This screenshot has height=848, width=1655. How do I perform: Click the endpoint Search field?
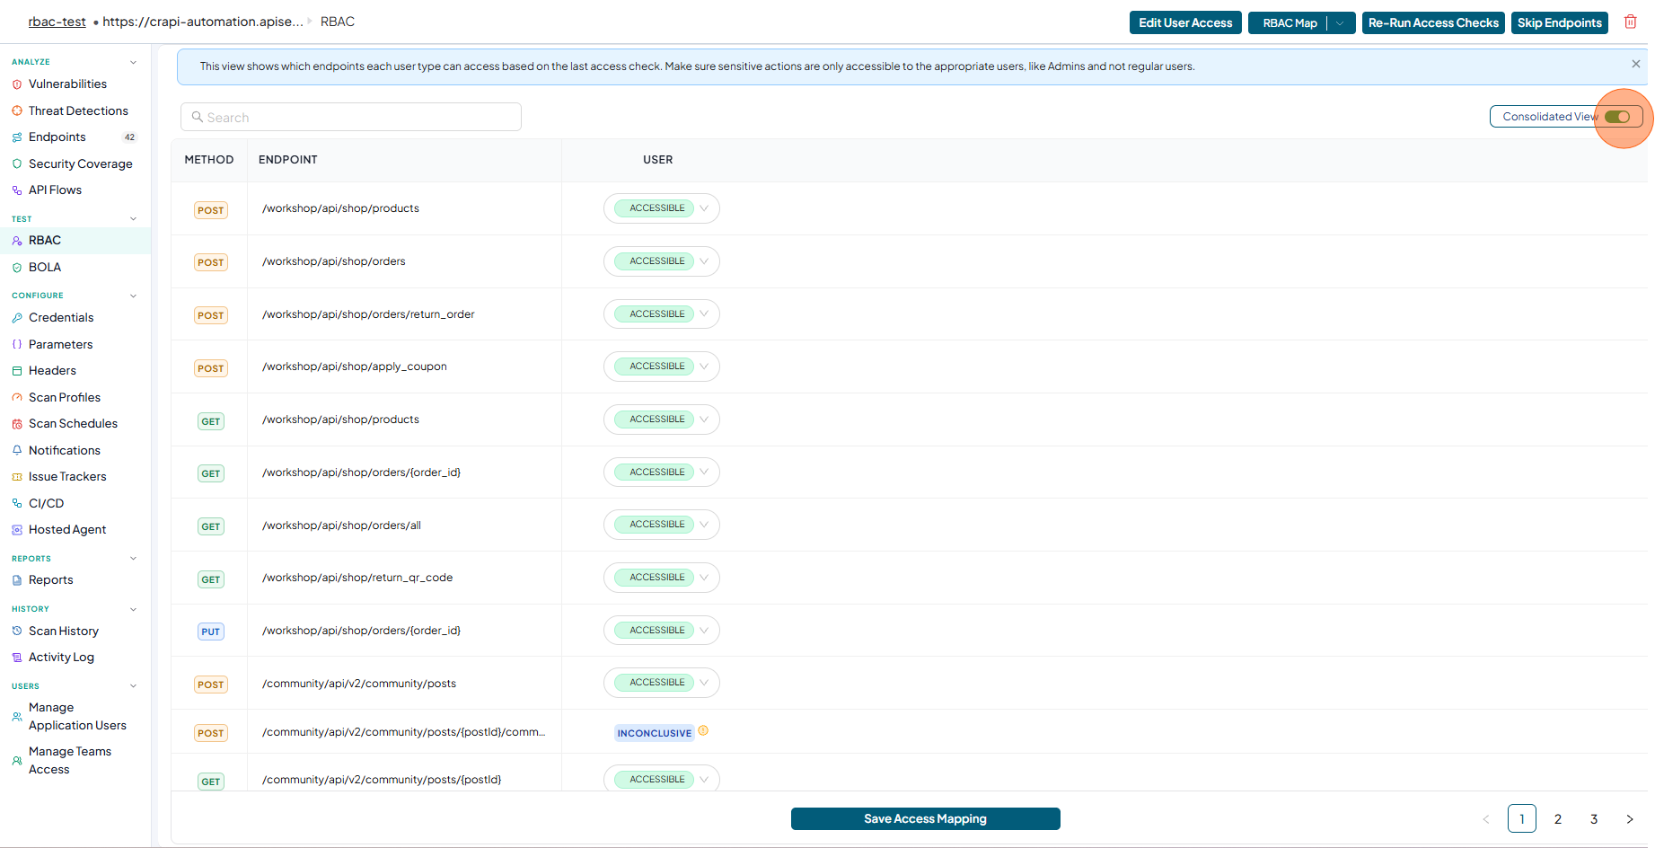pyautogui.click(x=351, y=117)
